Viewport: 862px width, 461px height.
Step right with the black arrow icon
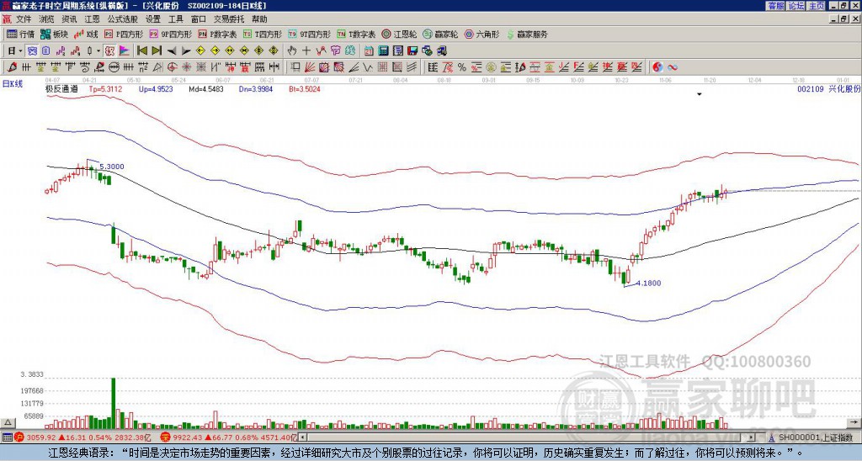click(x=186, y=51)
